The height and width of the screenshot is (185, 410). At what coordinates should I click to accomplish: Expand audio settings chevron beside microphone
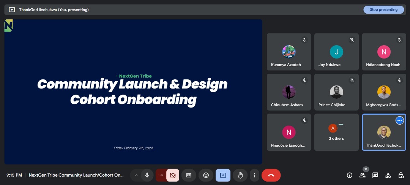(136, 176)
